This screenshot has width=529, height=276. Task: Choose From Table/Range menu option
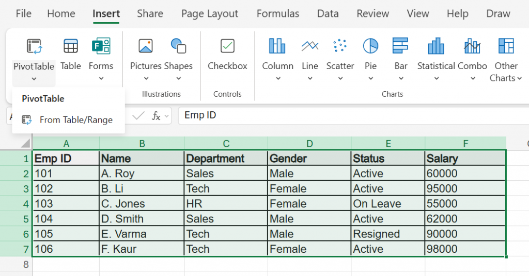[x=75, y=120]
